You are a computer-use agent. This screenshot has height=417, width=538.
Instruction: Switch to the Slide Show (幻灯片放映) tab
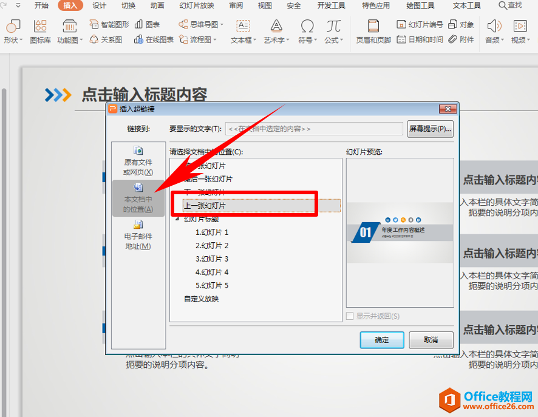(197, 5)
